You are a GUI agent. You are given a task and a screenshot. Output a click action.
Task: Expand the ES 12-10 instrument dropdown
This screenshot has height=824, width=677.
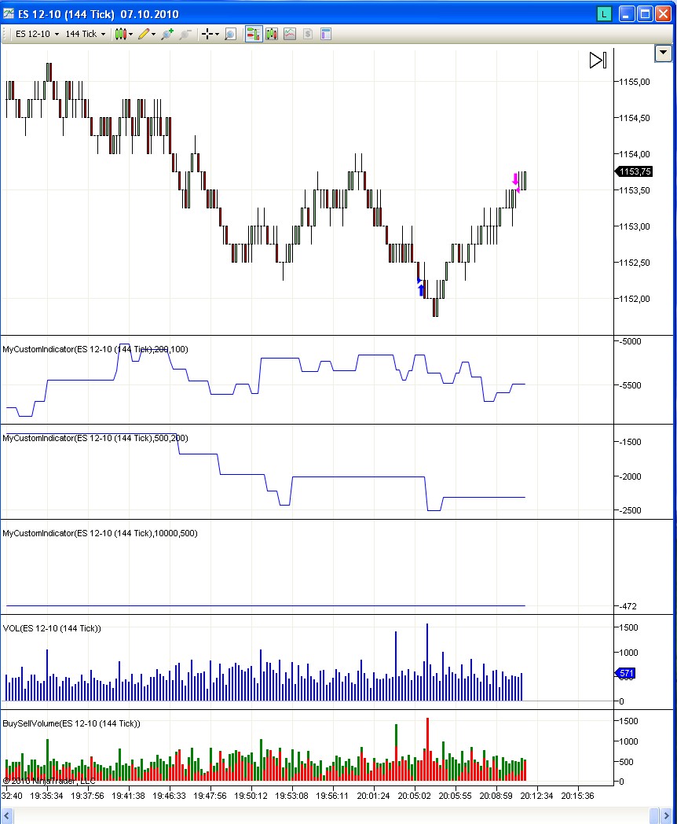pyautogui.click(x=36, y=34)
